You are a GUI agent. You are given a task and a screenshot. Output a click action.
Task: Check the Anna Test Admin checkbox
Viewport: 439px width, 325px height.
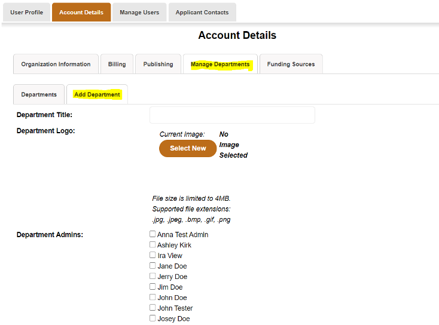tap(153, 234)
